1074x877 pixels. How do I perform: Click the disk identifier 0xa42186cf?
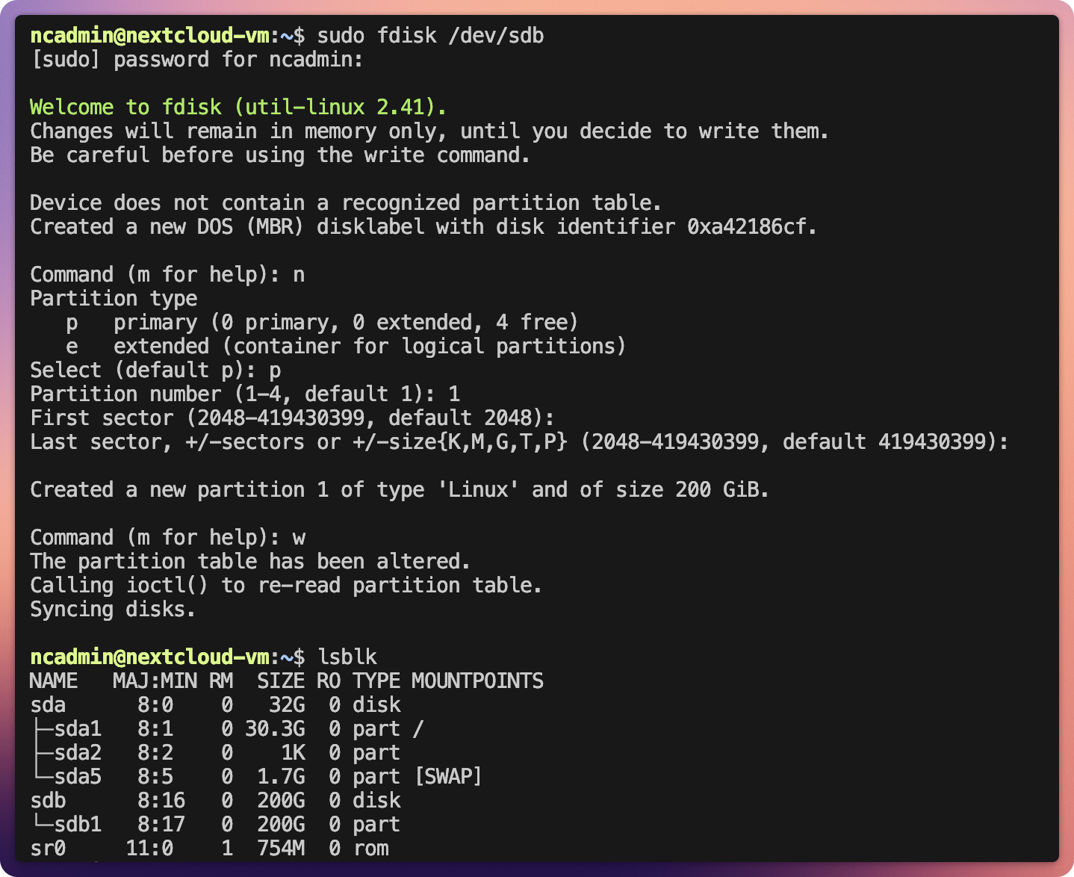[750, 227]
